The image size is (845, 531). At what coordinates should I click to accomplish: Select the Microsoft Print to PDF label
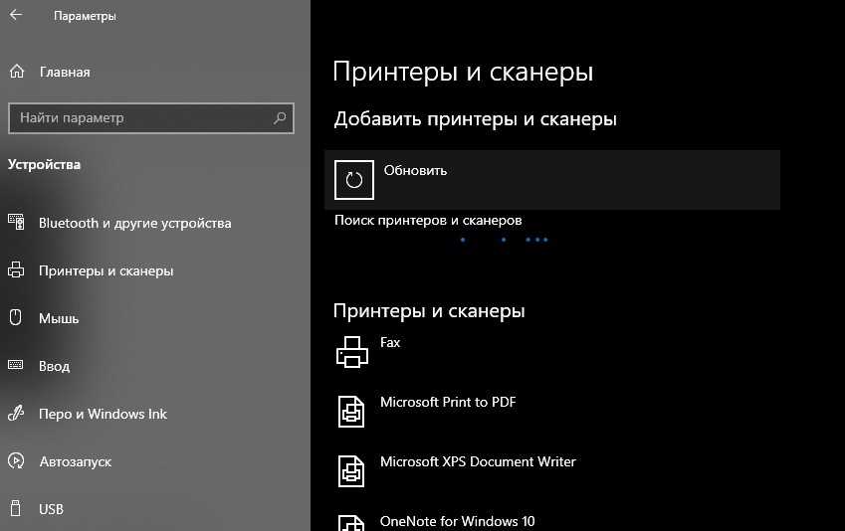point(447,403)
